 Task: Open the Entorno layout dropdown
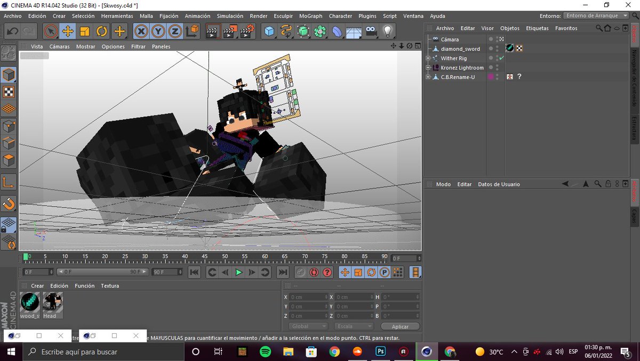click(596, 16)
